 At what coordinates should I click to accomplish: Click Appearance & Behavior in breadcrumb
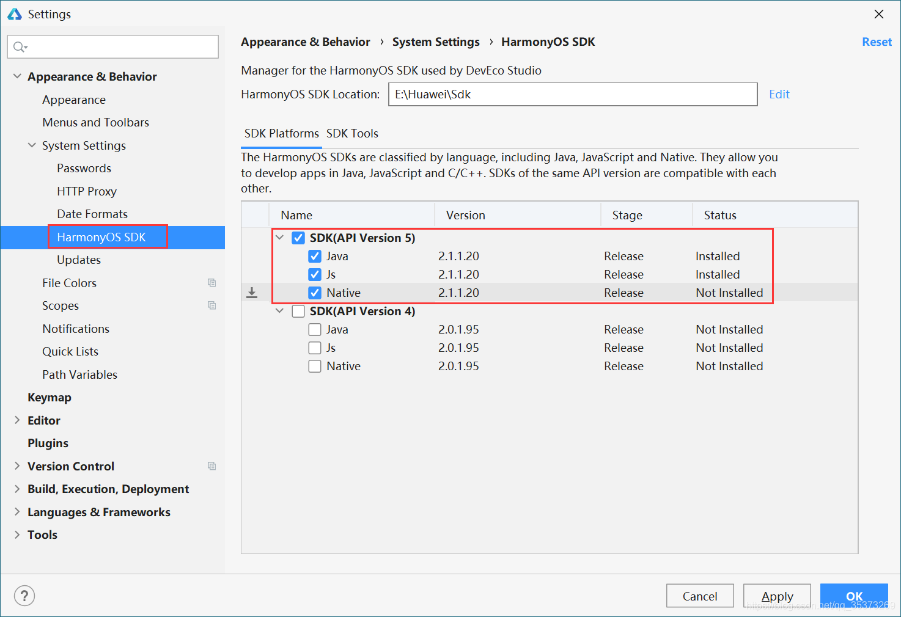(306, 42)
